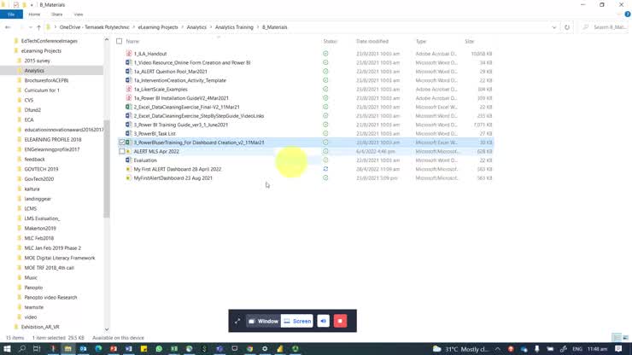Toggle the recorder audio speaker icon
This screenshot has height=355, width=632.
point(323,321)
